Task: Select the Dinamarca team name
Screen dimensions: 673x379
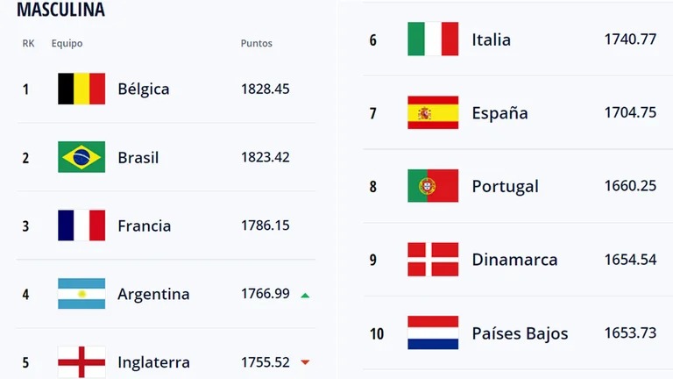Action: coord(514,260)
